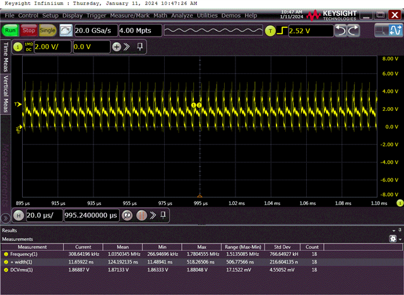Pin the channel vertical settings toolbar
This screenshot has height=295, width=404.
(x=140, y=47)
